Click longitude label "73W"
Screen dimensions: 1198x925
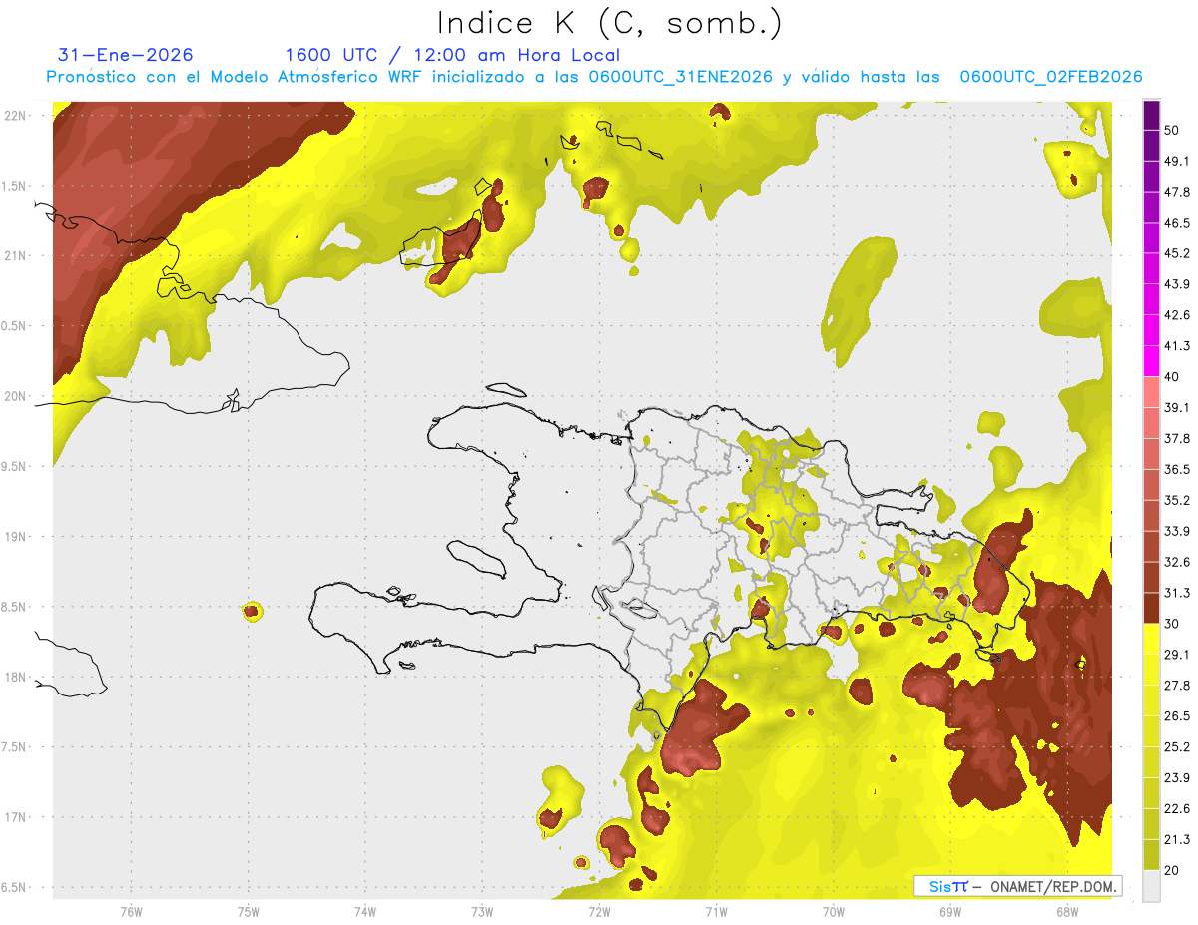click(x=482, y=912)
